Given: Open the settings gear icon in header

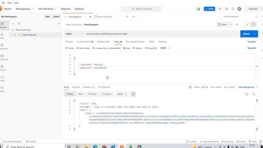Looking at the screenshot, I should coord(226,9).
